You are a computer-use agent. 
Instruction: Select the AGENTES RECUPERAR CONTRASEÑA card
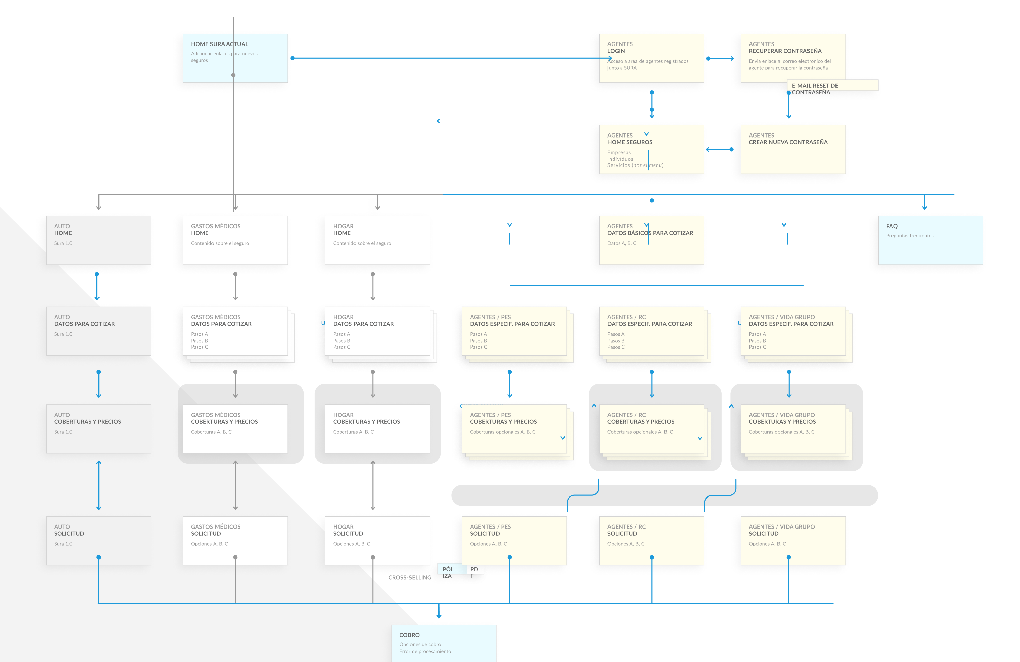pyautogui.click(x=793, y=58)
